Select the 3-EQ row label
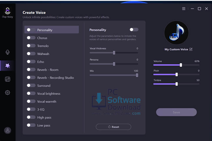The width and height of the screenshot is (212, 141). (x=41, y=110)
